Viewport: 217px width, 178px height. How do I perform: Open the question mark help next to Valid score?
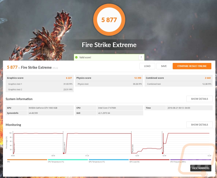[x=141, y=57]
